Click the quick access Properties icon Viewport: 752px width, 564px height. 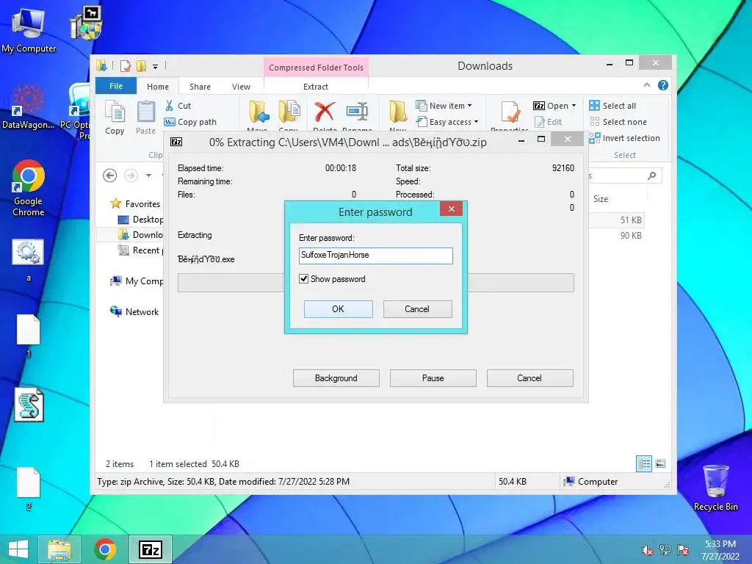tap(126, 65)
